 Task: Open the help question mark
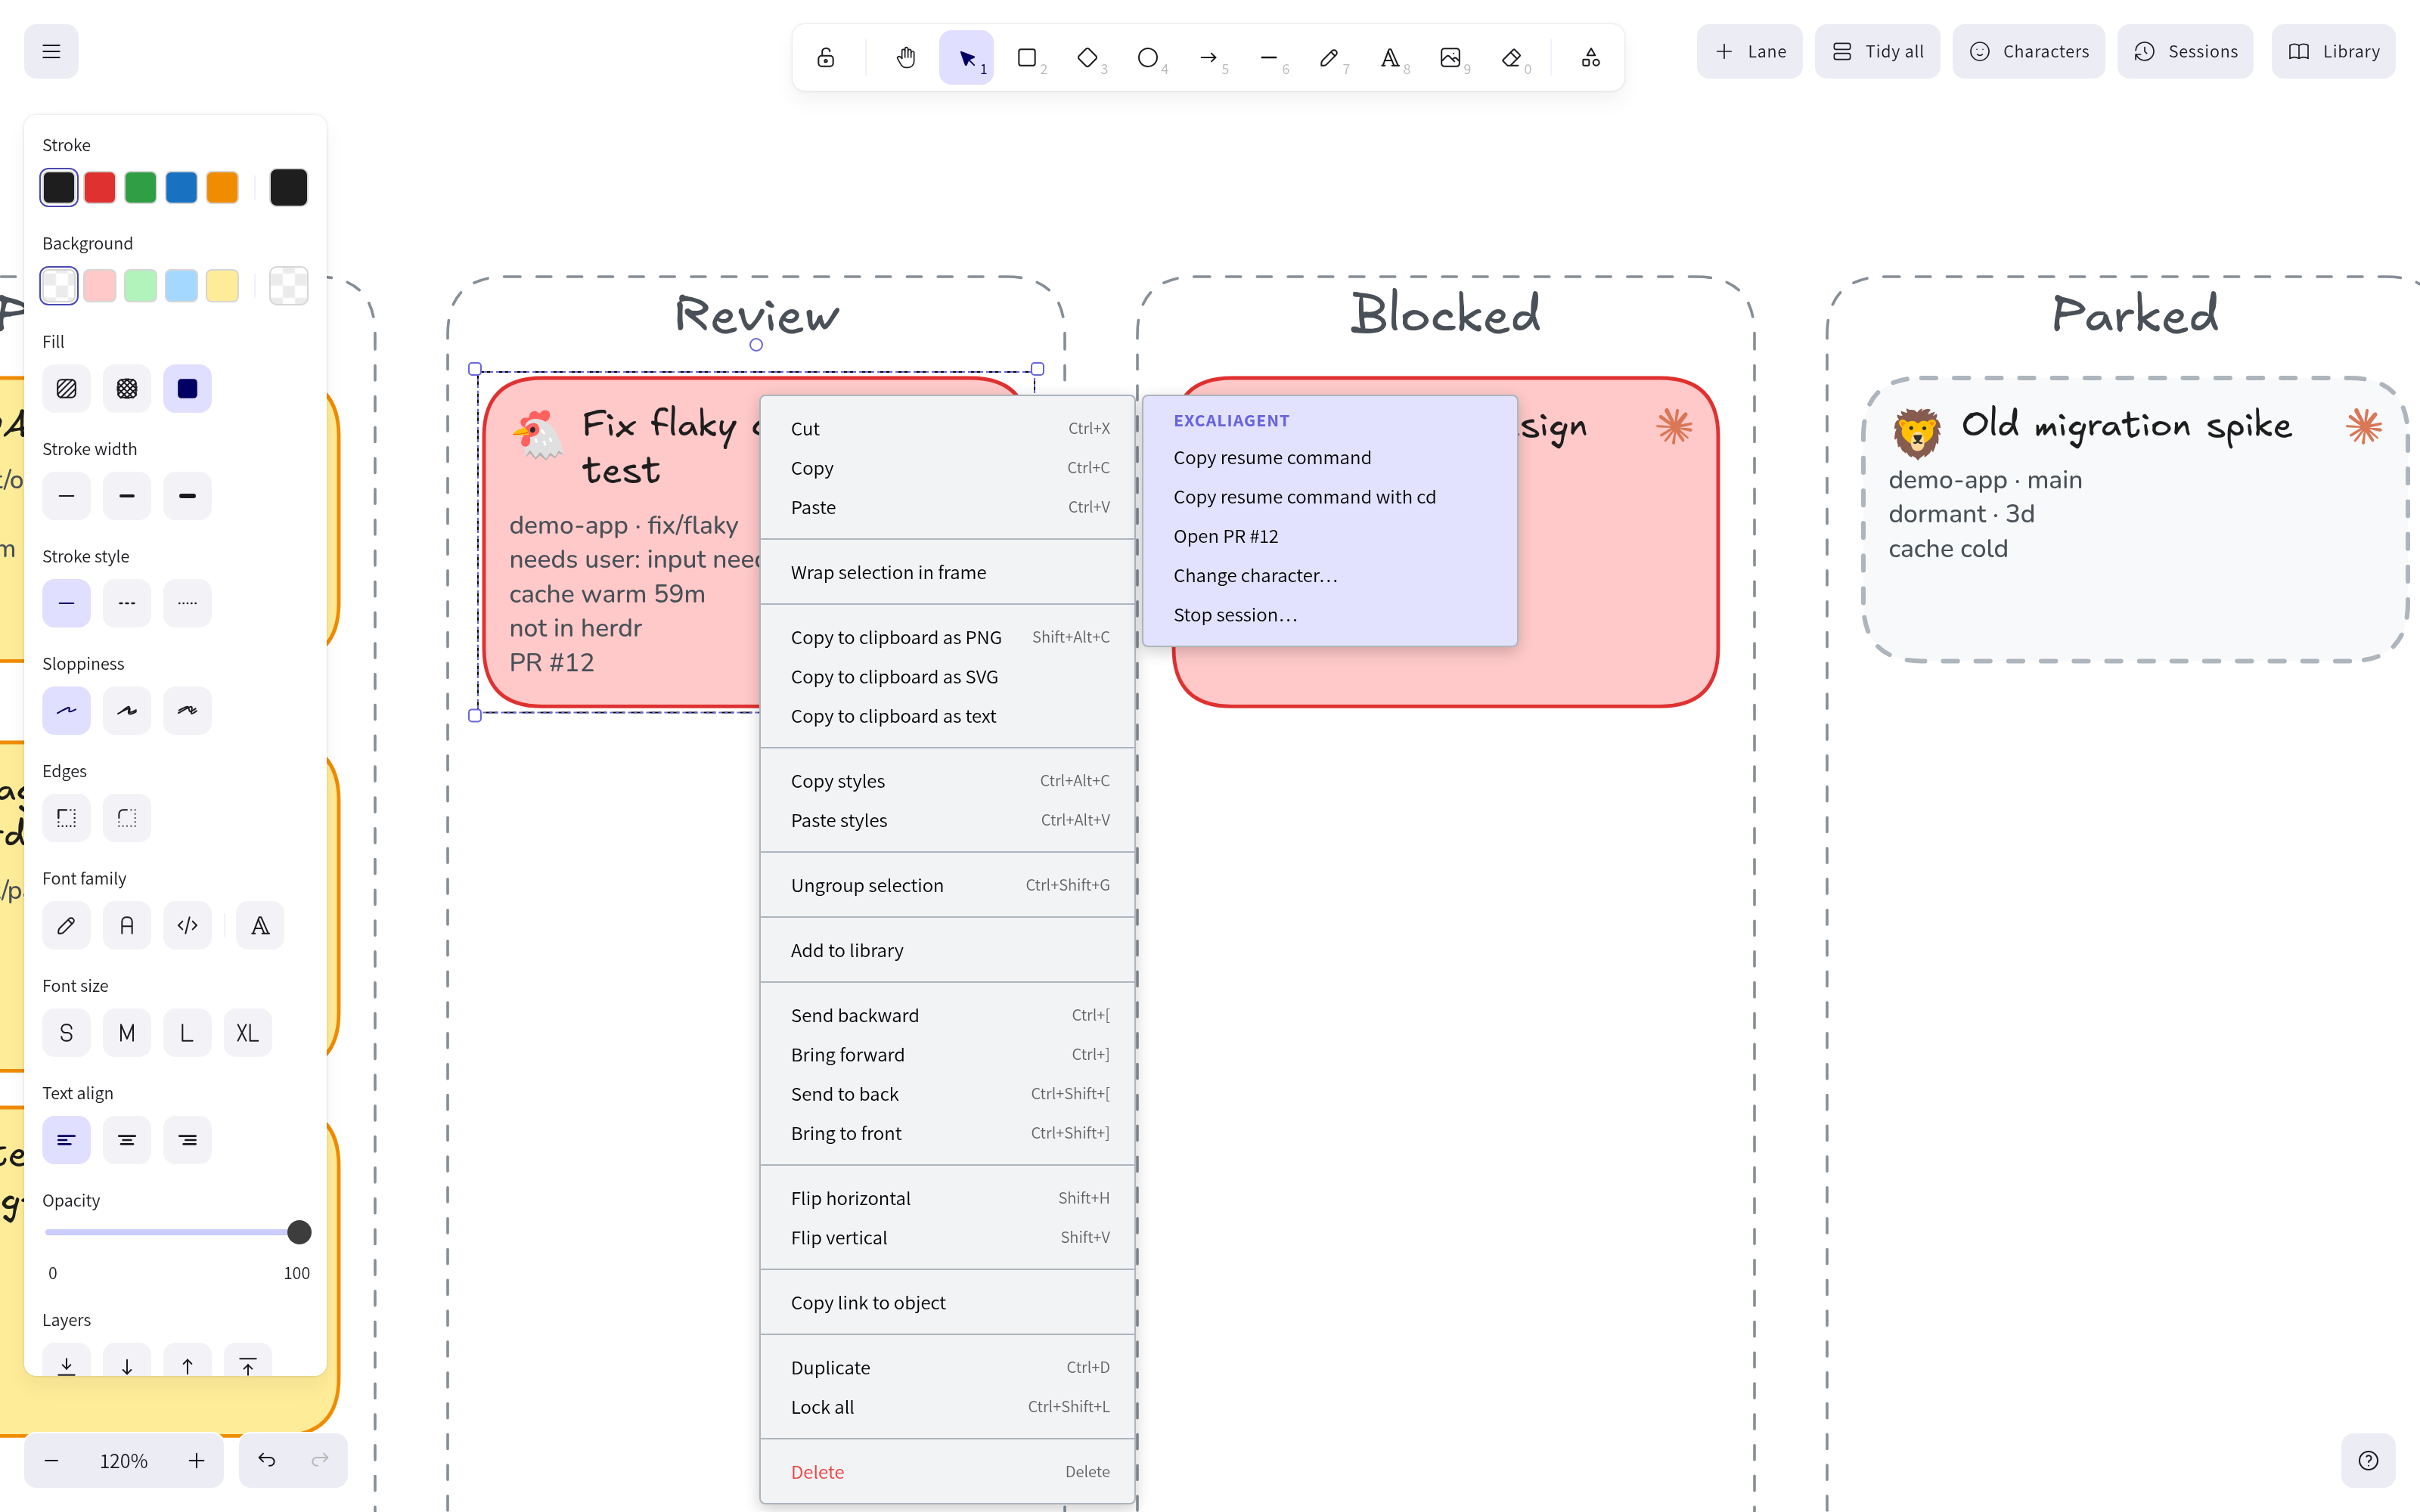pos(2368,1460)
